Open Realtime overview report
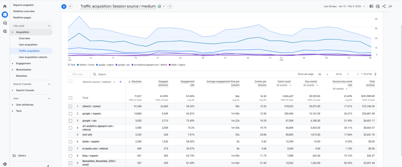Image resolution: width=402 pixels, height=167 pixels. pos(24,11)
